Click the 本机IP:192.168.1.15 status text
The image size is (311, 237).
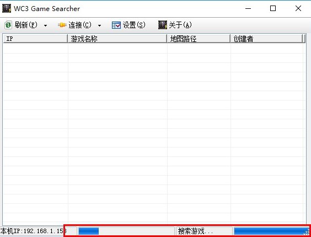[x=33, y=231]
